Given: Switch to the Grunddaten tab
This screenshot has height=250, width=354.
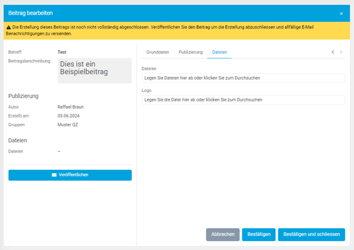Looking at the screenshot, I should coord(158,52).
